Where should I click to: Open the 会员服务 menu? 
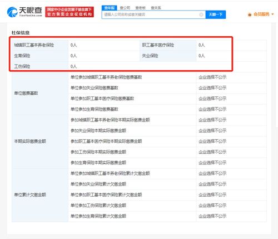pyautogui.click(x=261, y=14)
